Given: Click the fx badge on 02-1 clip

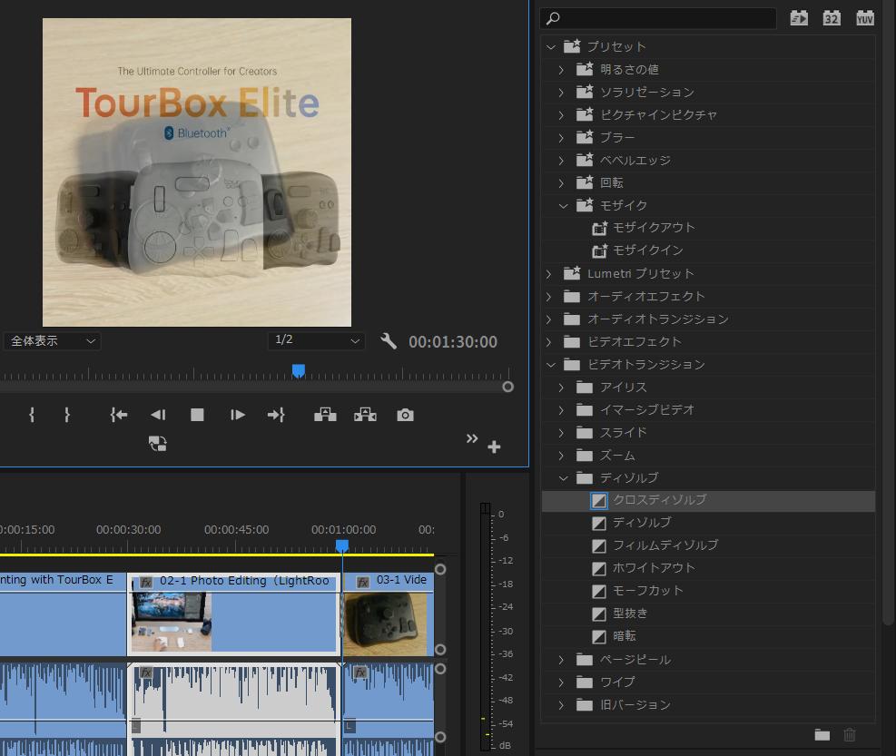Looking at the screenshot, I should click(x=146, y=583).
